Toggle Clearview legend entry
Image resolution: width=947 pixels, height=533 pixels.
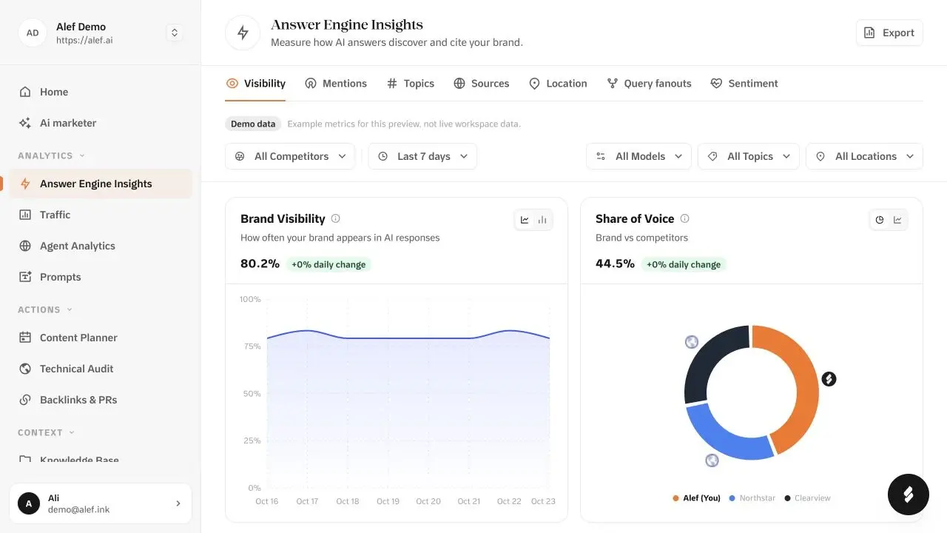tap(808, 498)
